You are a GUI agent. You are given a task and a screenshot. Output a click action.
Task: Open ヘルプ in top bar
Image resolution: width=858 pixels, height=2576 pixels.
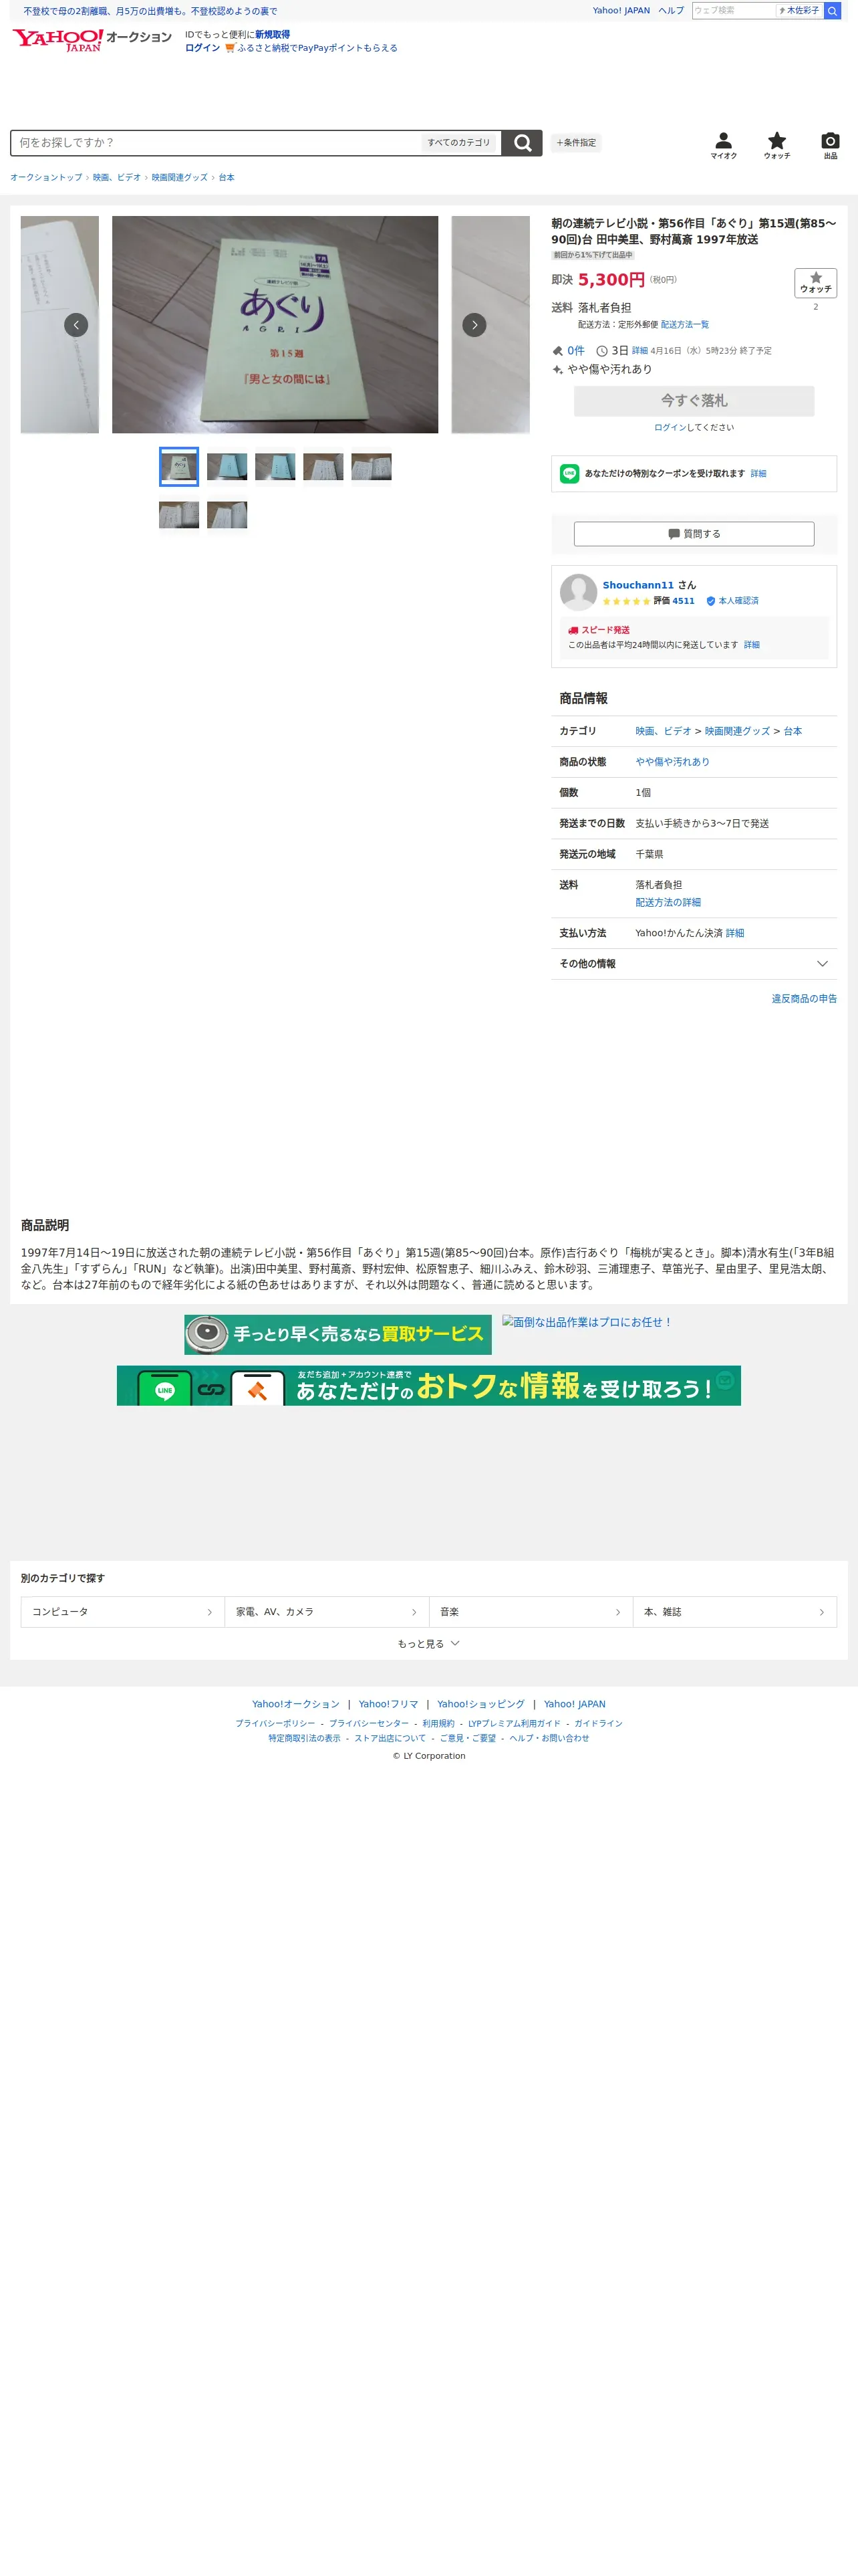pos(671,10)
